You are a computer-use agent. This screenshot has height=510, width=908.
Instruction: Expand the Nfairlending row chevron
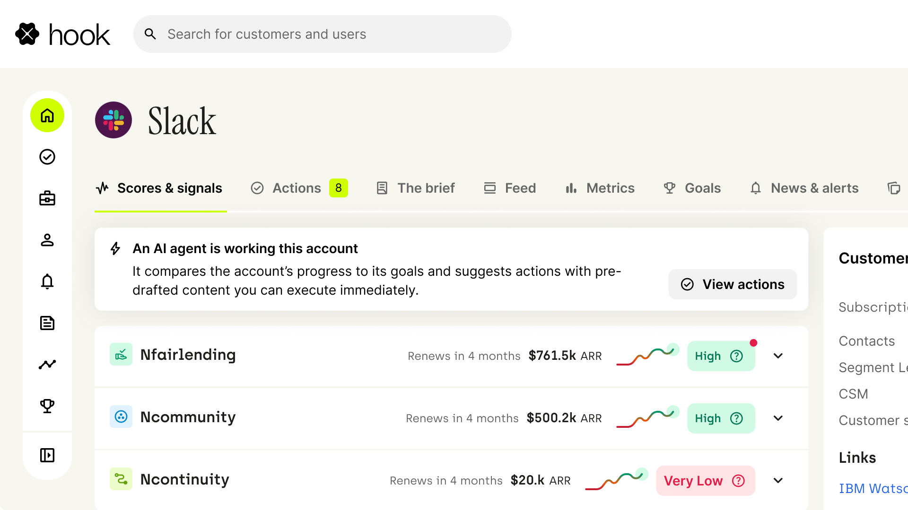778,356
